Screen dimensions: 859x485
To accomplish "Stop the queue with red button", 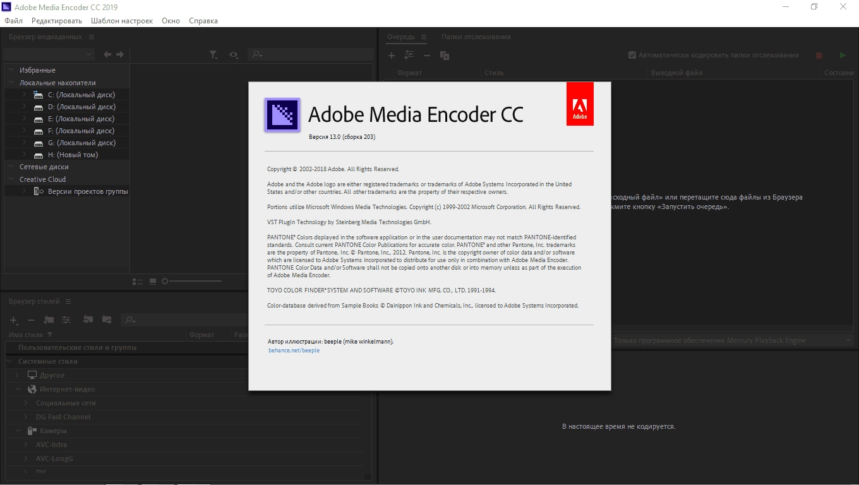I will (819, 56).
